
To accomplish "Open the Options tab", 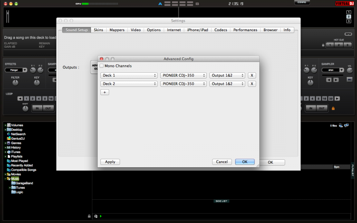I will pyautogui.click(x=154, y=30).
